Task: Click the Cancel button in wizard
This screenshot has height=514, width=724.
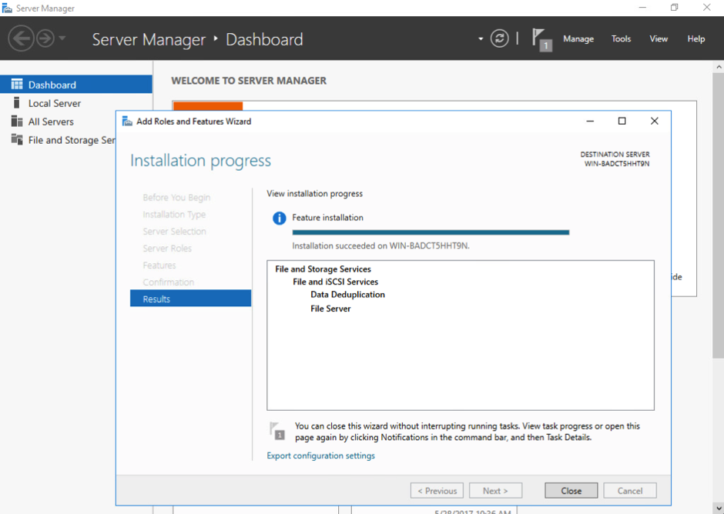Action: (x=630, y=490)
